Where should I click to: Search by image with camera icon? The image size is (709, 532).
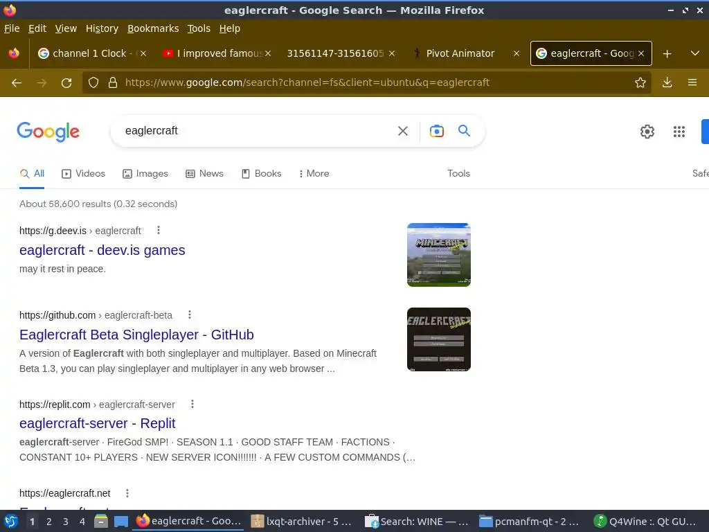coord(436,131)
